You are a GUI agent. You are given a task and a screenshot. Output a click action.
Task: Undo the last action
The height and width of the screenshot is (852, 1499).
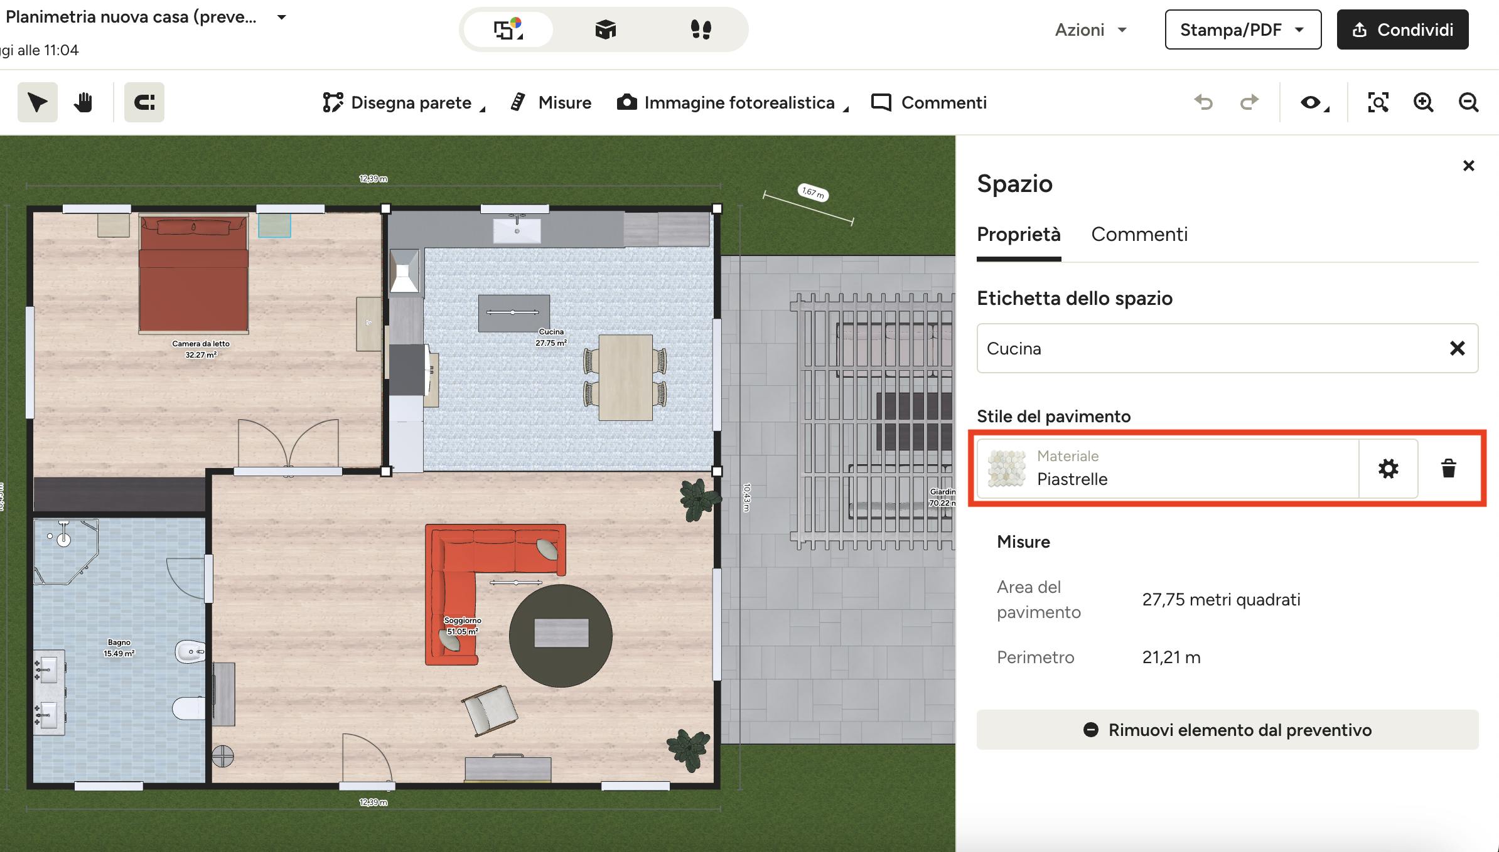click(x=1203, y=102)
